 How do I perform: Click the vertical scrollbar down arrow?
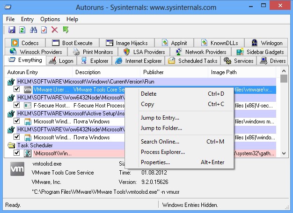[284, 153]
